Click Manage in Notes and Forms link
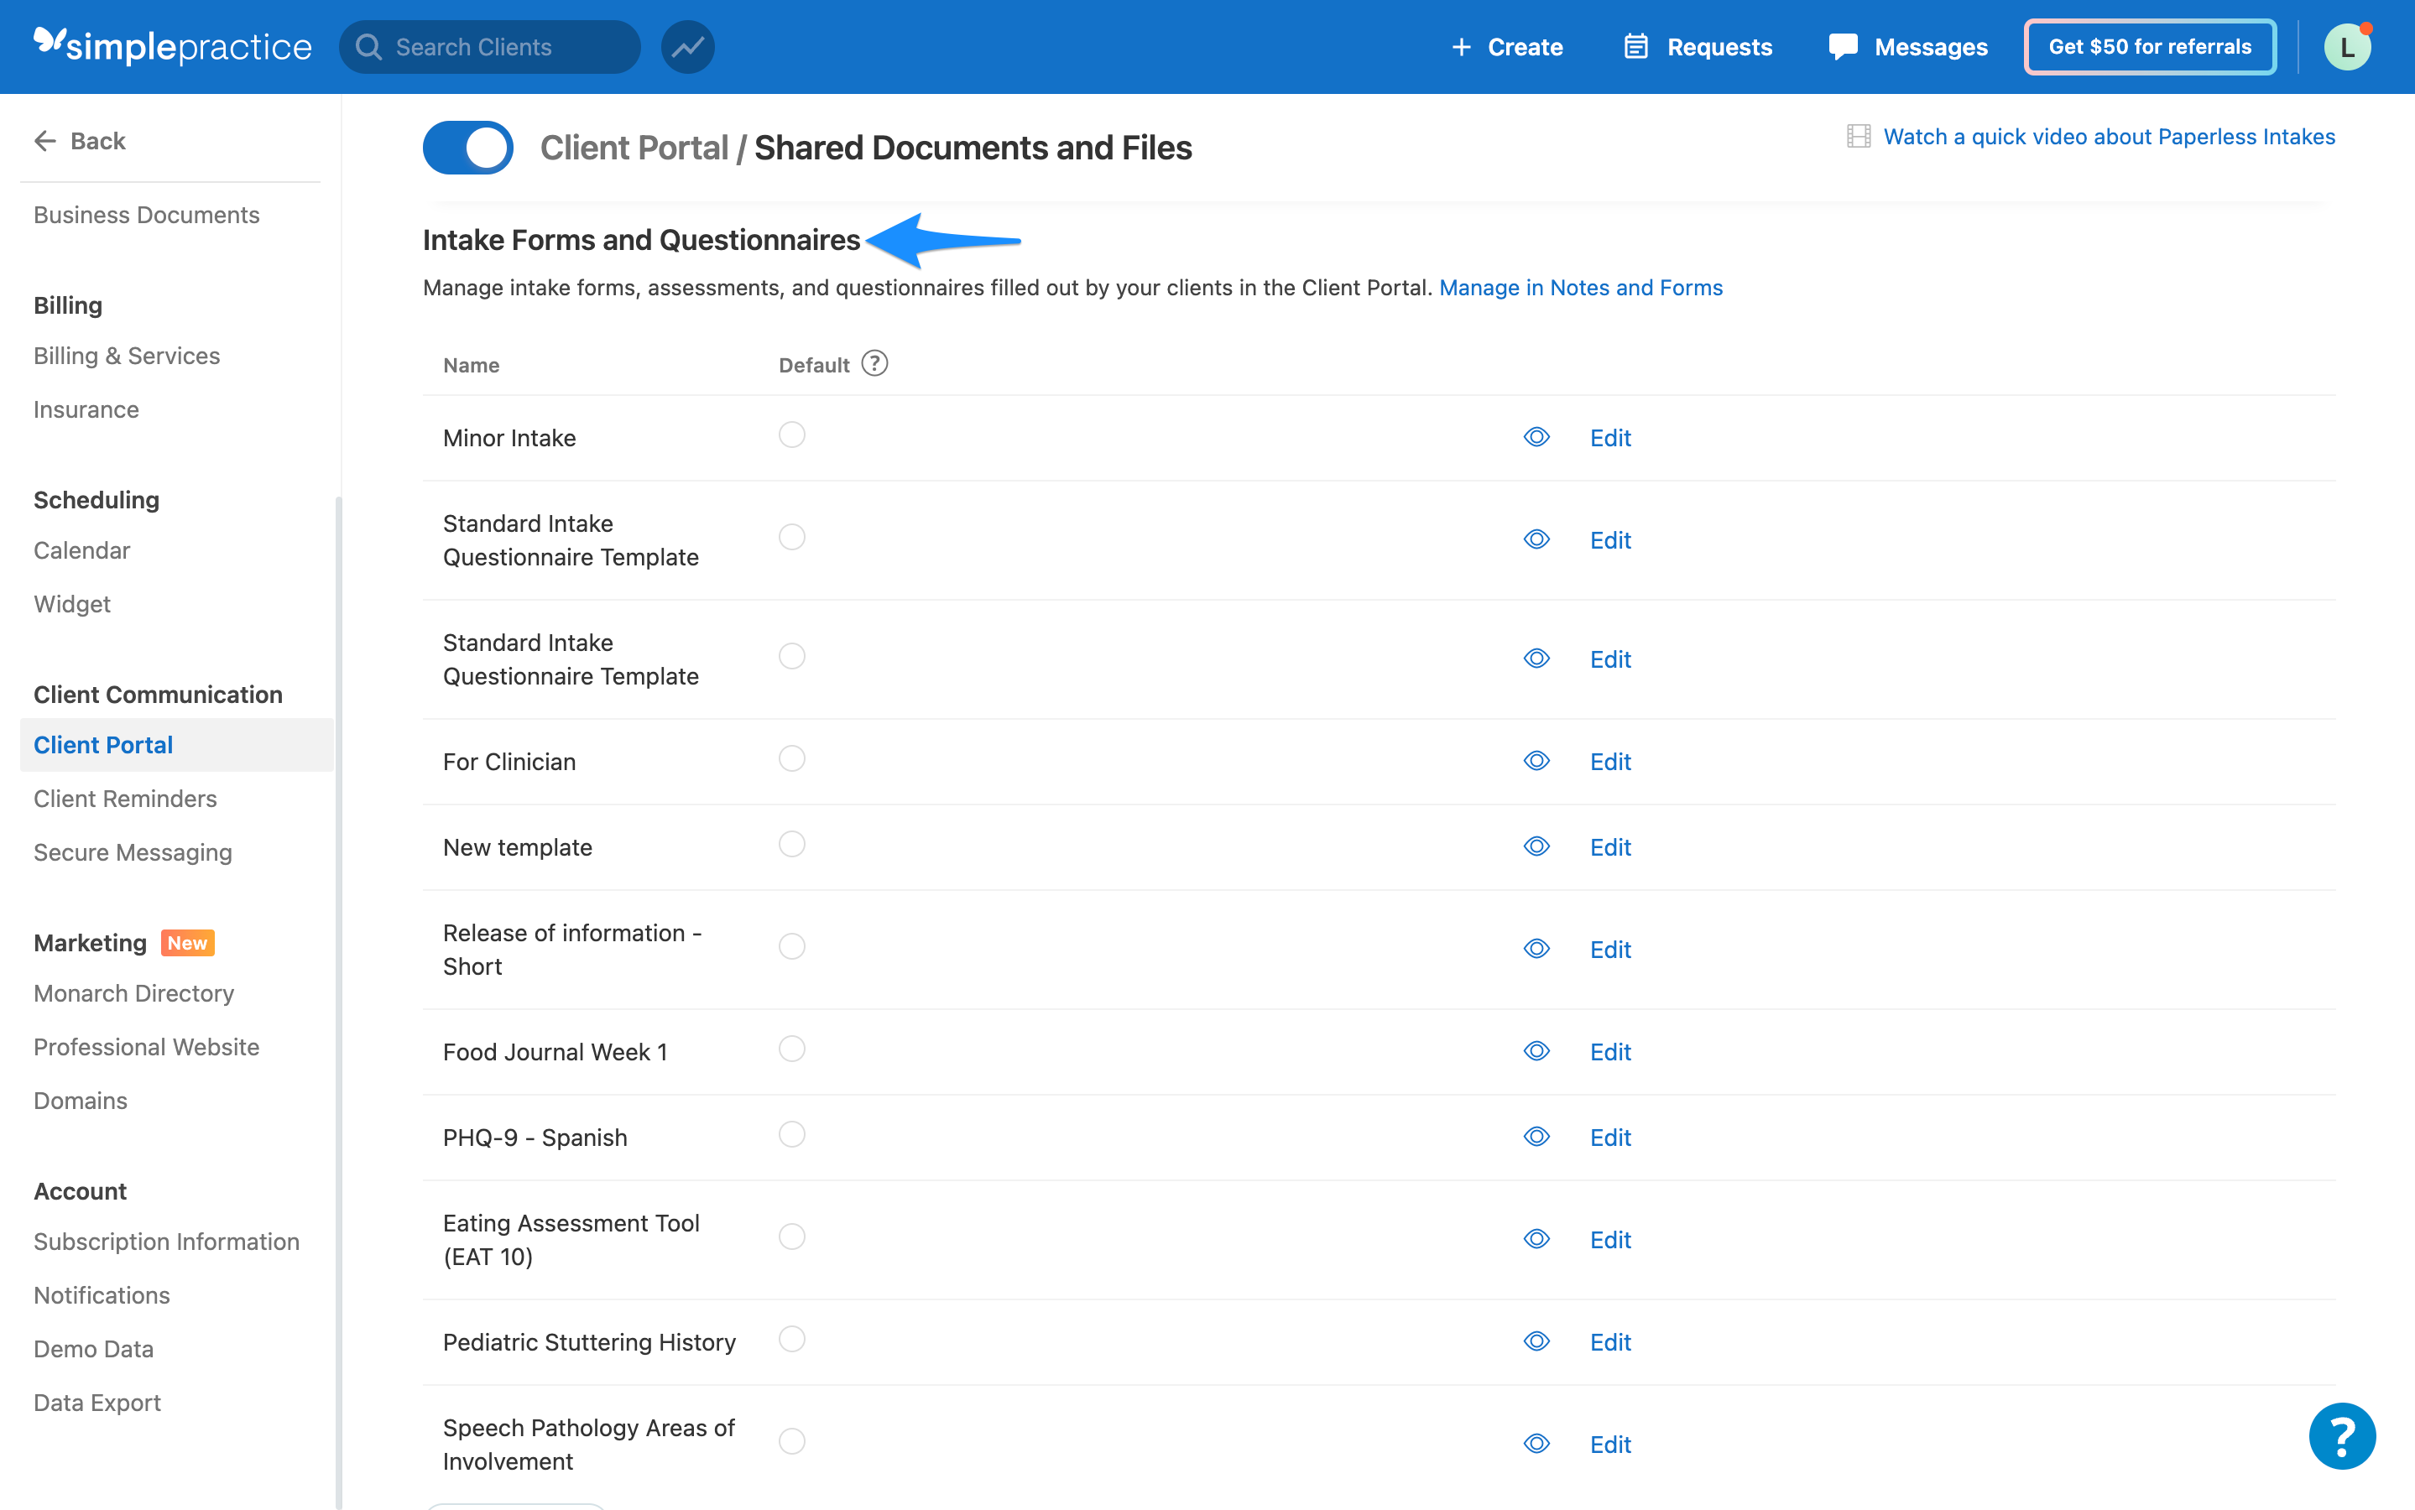This screenshot has width=2415, height=1510. click(1580, 288)
